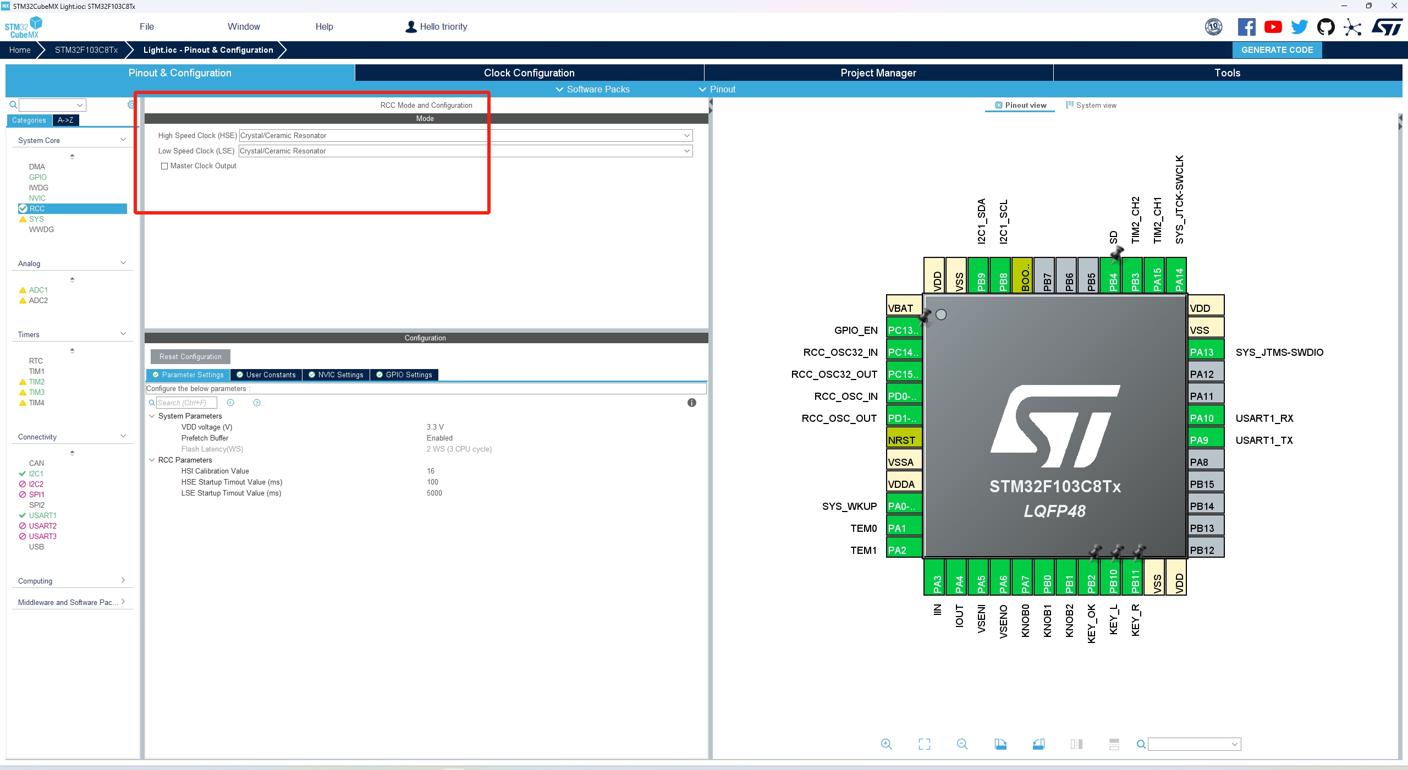1408x770 pixels.
Task: Open the User Constants tab
Action: (x=266, y=375)
